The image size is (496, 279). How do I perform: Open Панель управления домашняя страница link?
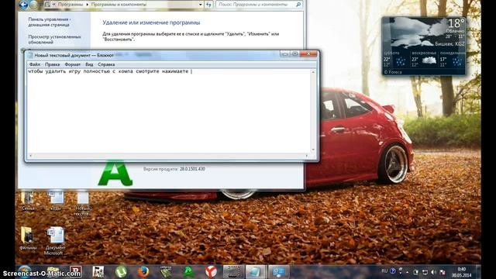tap(50, 22)
